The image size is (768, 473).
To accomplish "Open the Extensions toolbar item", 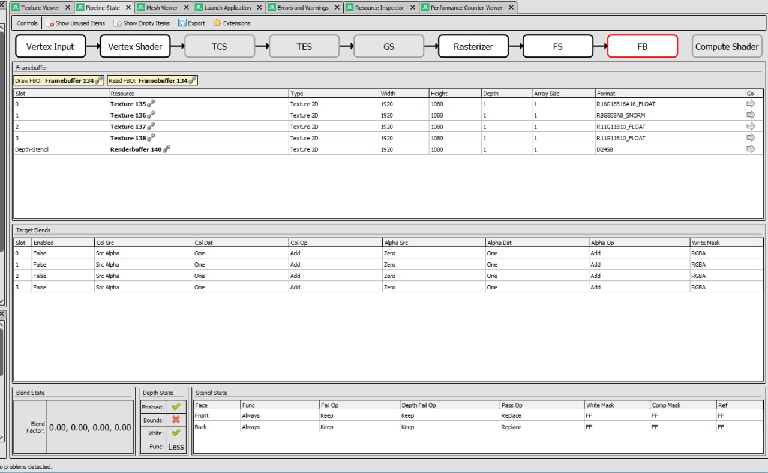I will coord(232,23).
